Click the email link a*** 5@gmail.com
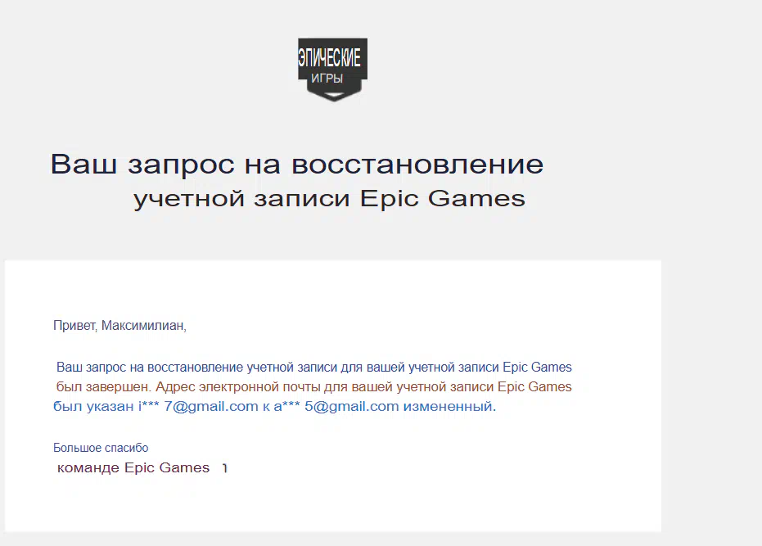762x546 pixels. (336, 406)
